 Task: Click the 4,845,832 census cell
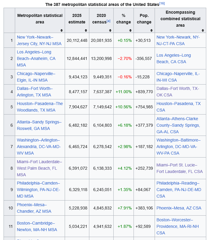coord(101,208)
